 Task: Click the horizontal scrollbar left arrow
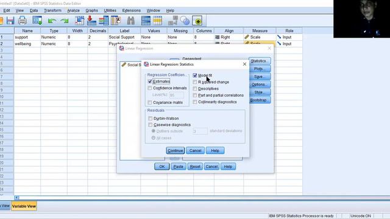click(x=16, y=198)
